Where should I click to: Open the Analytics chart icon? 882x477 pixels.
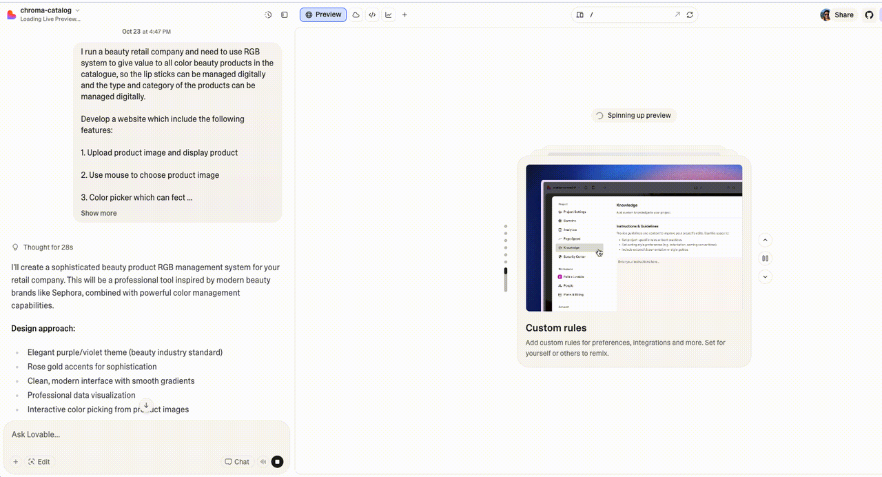389,14
